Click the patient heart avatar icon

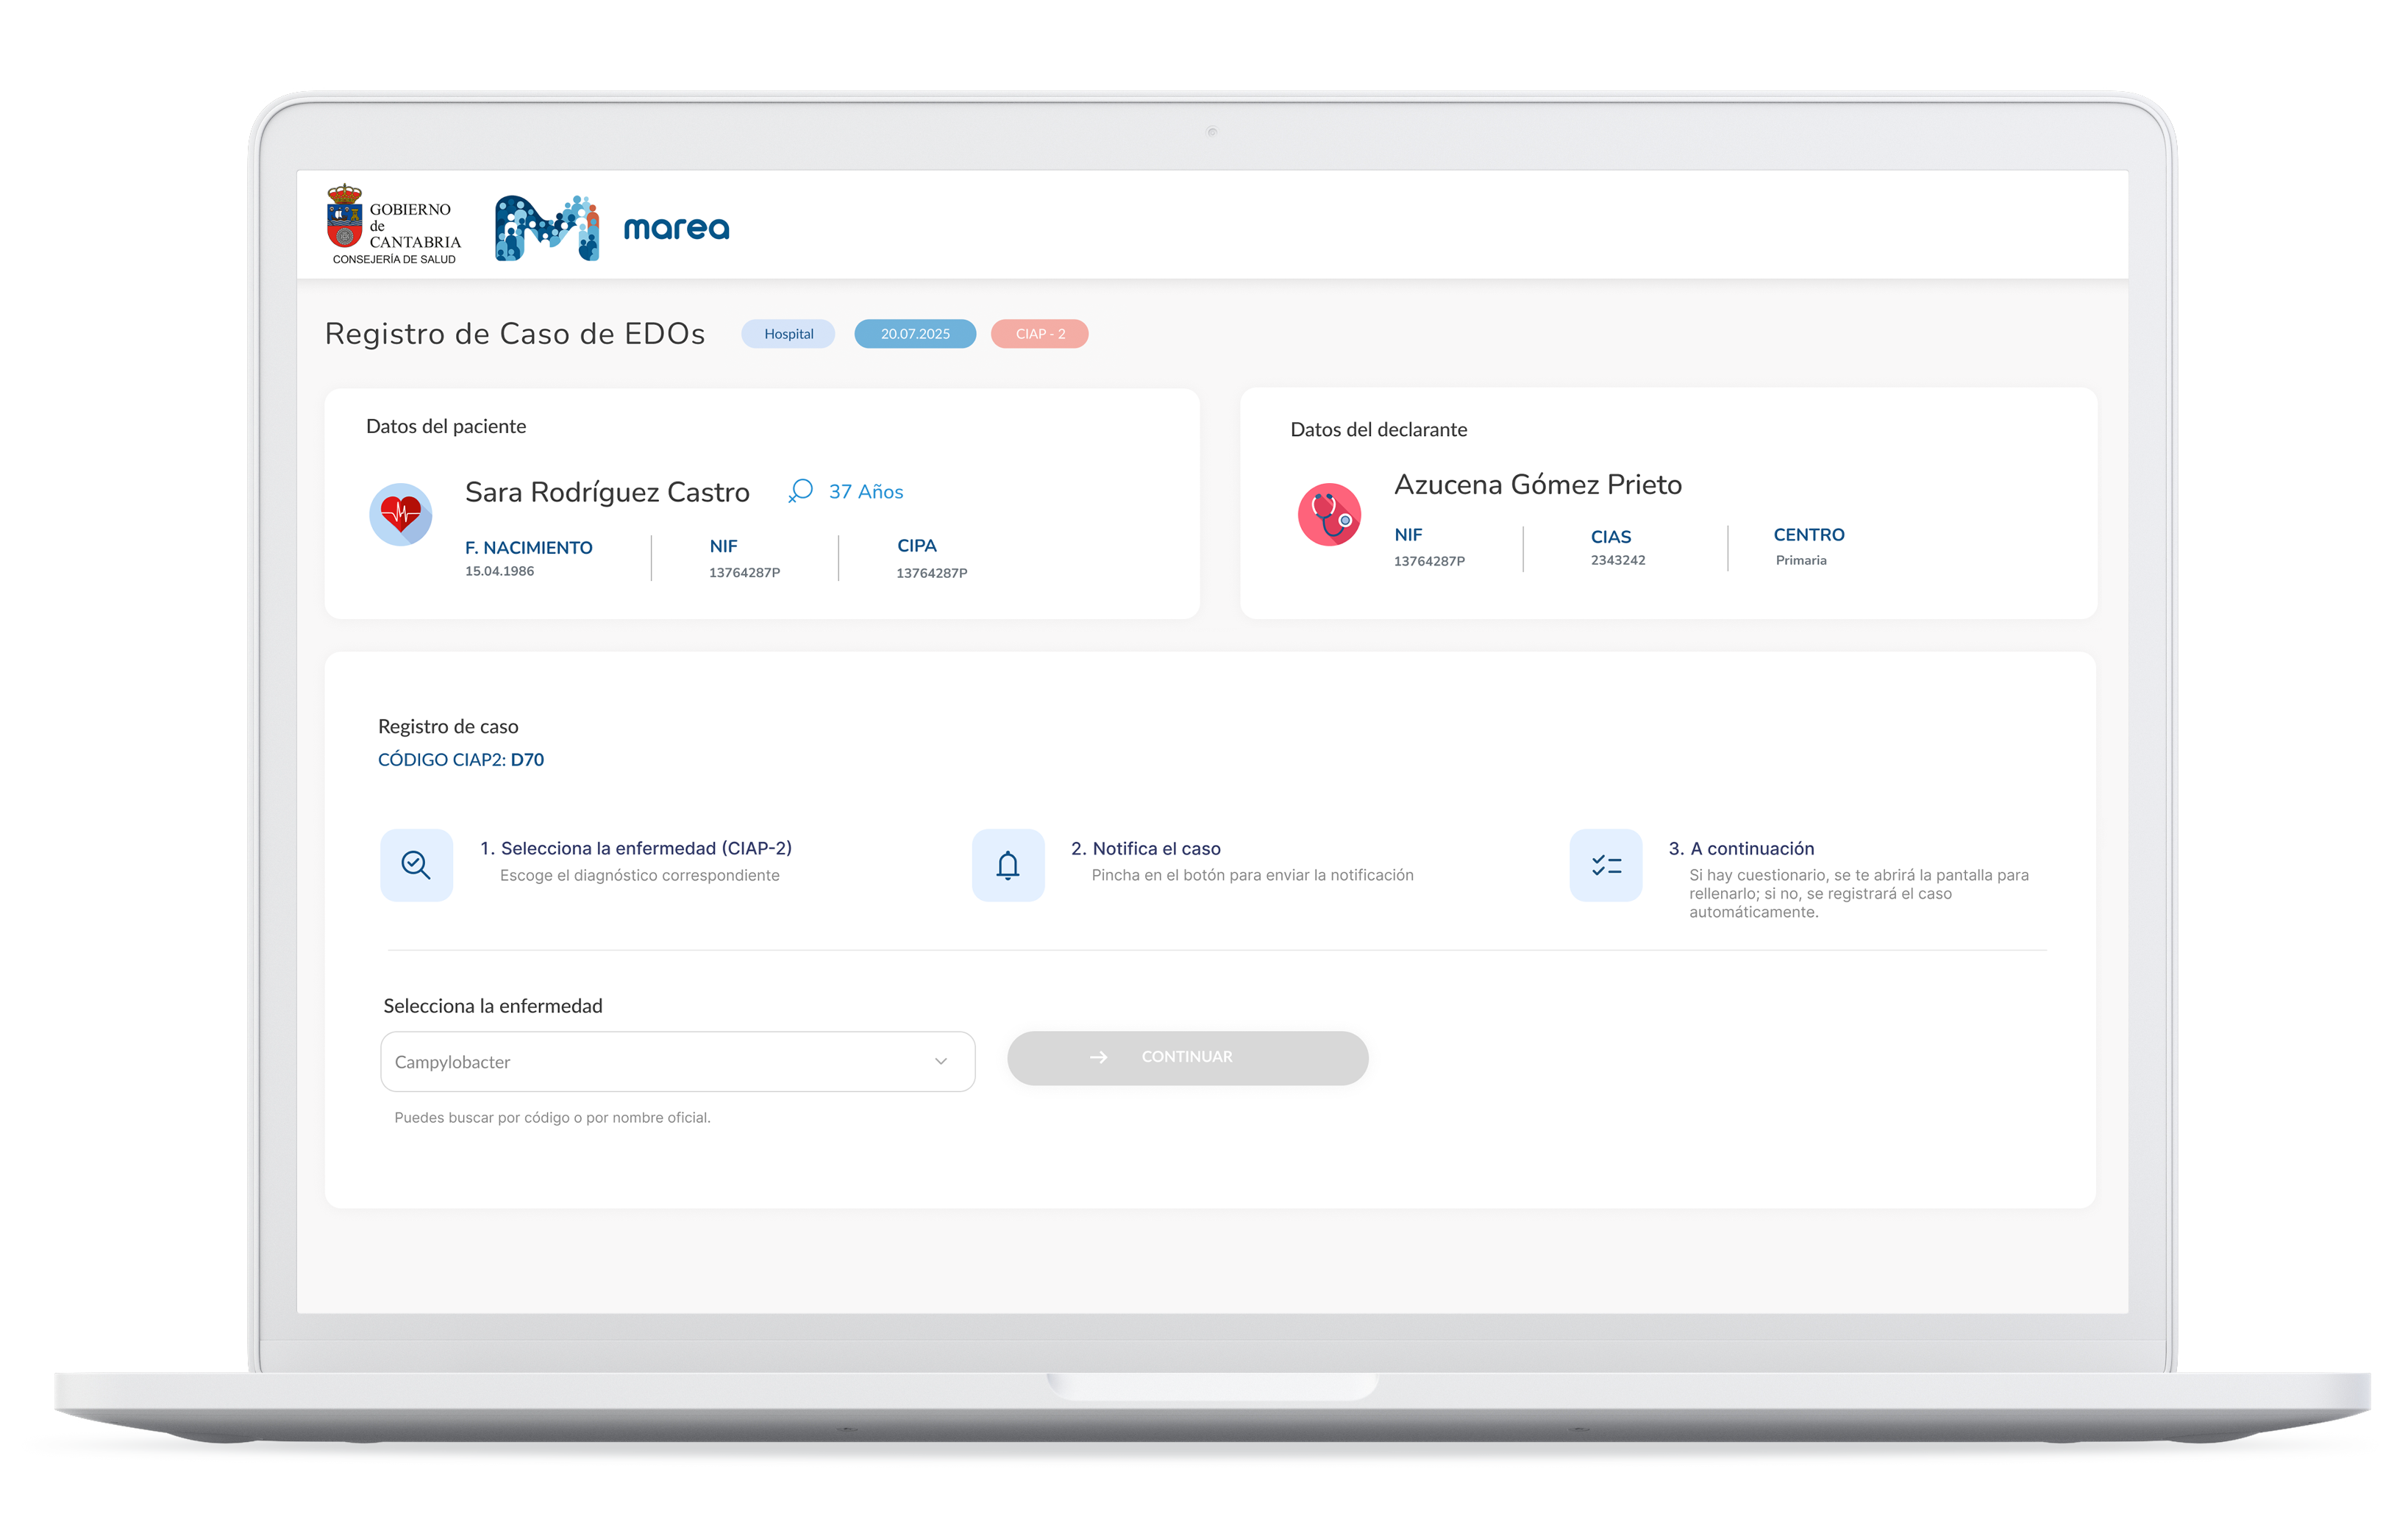400,514
